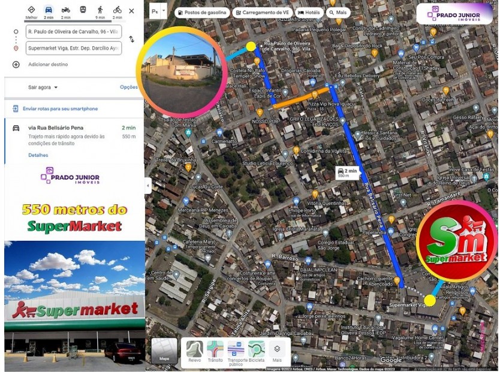
Task: Click Comidinha da Vó Rita pin
Action: coord(296,150)
